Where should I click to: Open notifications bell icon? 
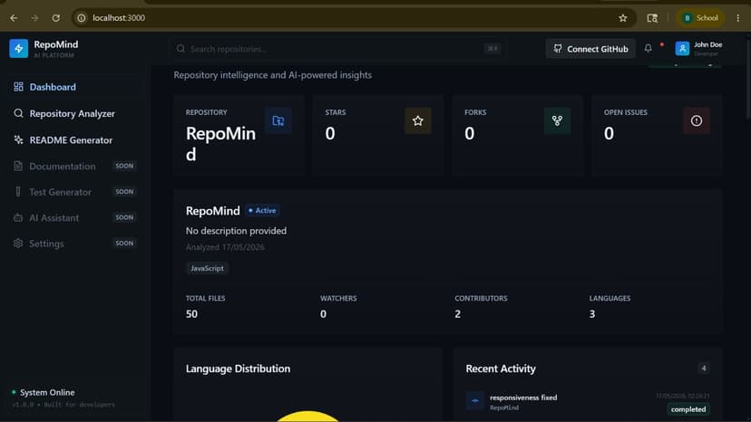tap(648, 48)
